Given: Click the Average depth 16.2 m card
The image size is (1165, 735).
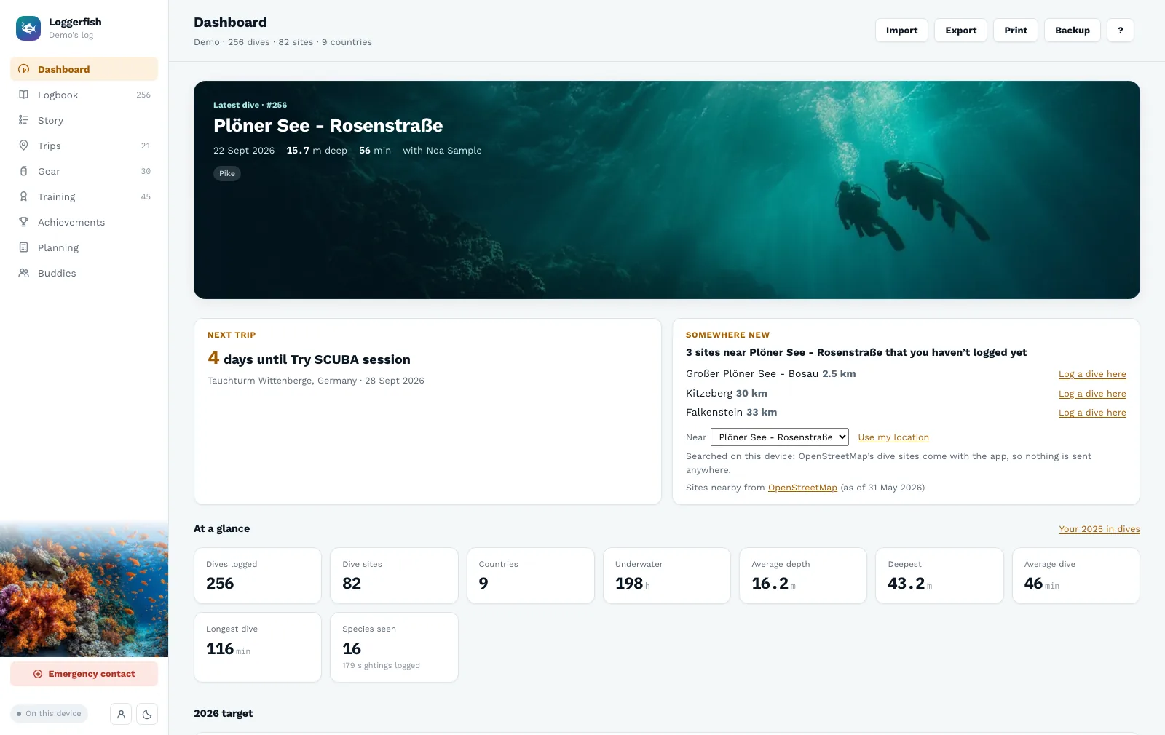Looking at the screenshot, I should (803, 576).
